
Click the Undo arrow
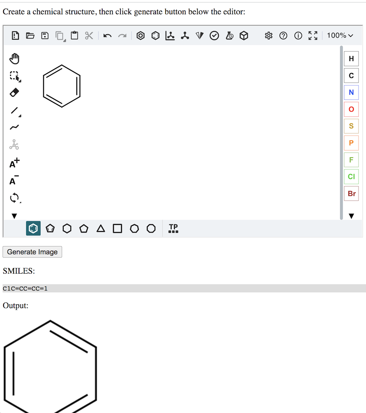click(107, 35)
